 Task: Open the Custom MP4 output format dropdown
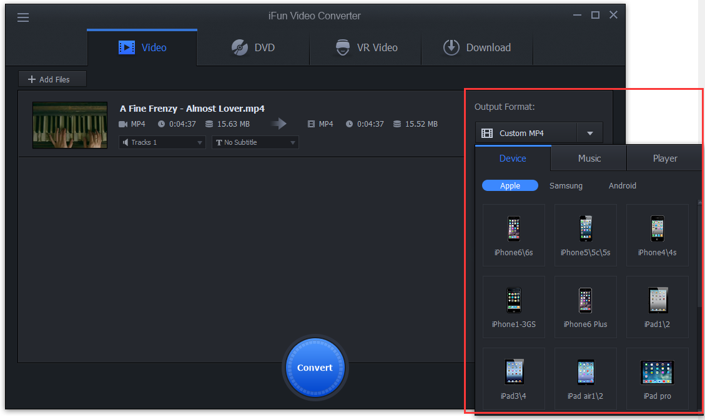click(539, 134)
